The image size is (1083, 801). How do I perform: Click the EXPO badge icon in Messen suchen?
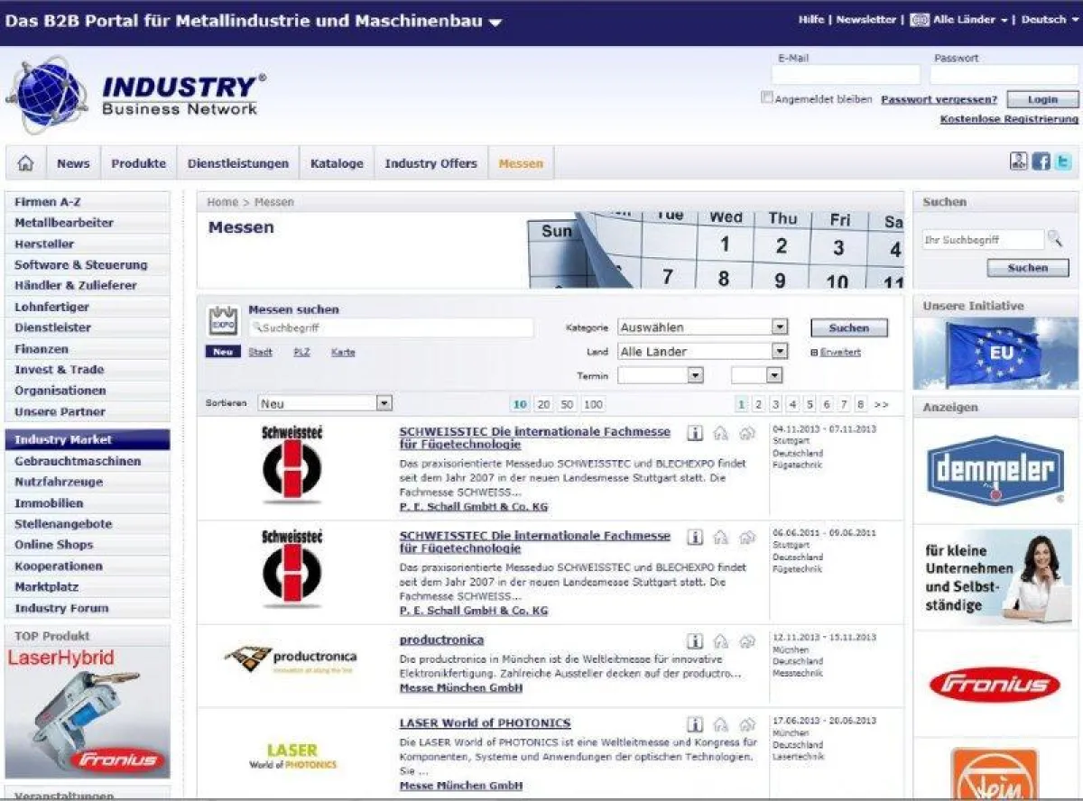pyautogui.click(x=222, y=318)
